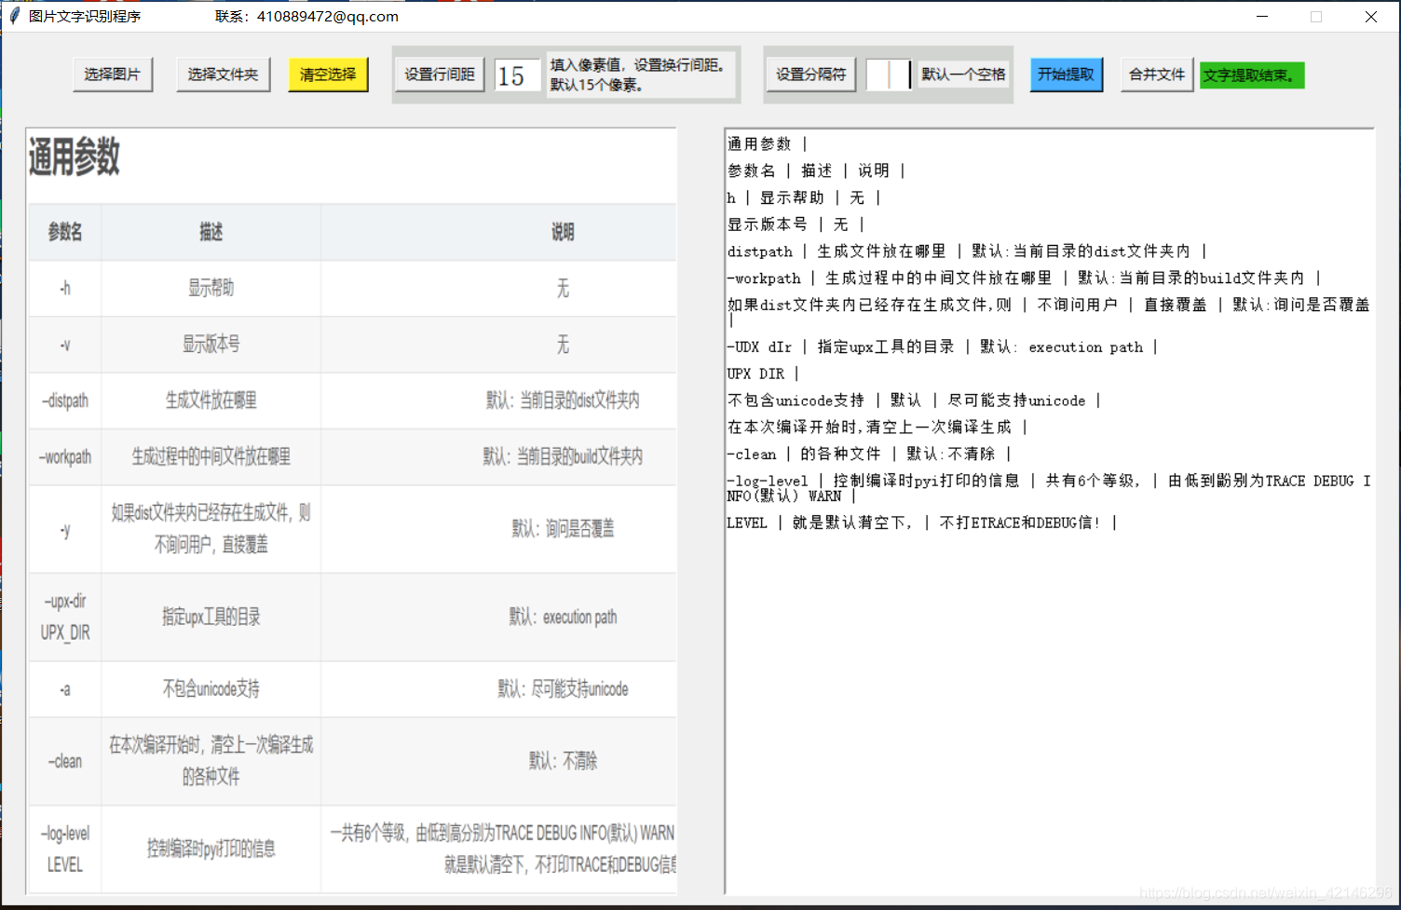1401x910 pixels.
Task: Clear selection with yellow 清空选择 button
Action: (328, 75)
